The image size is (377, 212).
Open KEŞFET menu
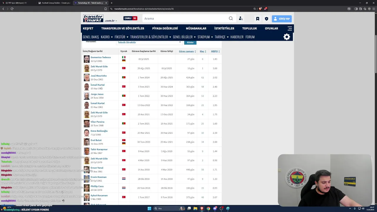(88, 29)
